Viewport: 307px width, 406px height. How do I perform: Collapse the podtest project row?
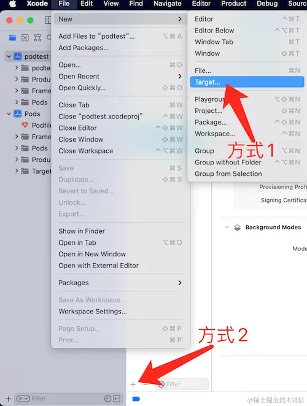point(9,56)
